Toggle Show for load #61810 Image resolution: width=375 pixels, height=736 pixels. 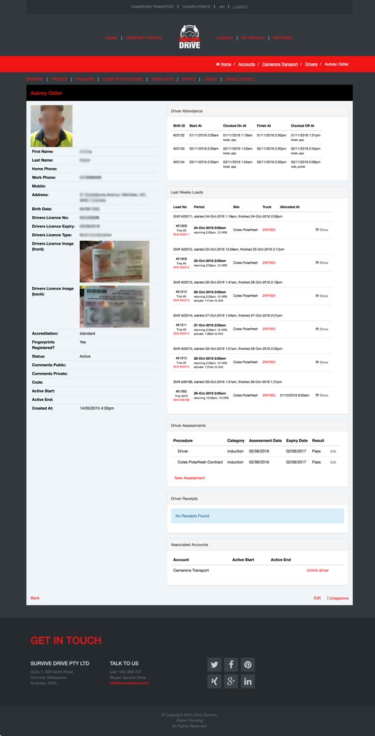[x=322, y=296]
